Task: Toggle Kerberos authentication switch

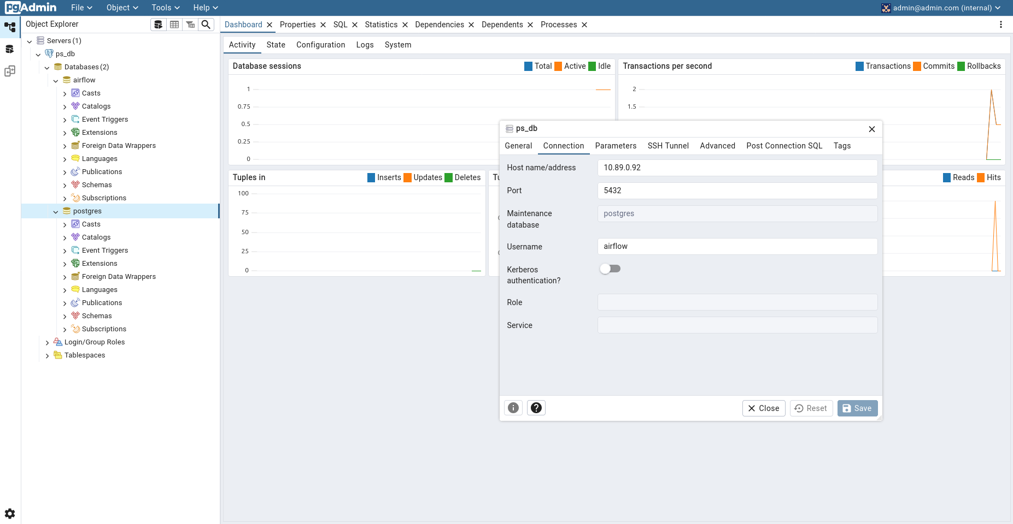Action: click(x=610, y=269)
